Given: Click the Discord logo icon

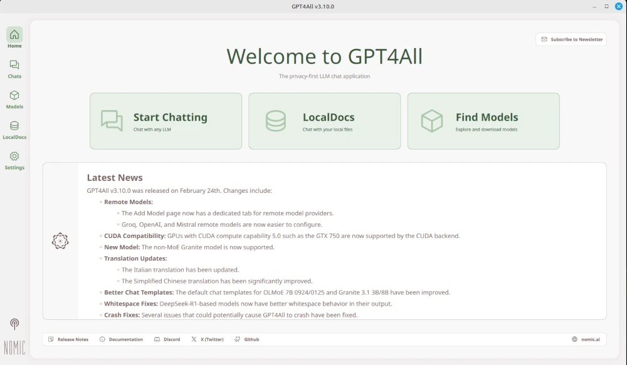Looking at the screenshot, I should tap(157, 339).
